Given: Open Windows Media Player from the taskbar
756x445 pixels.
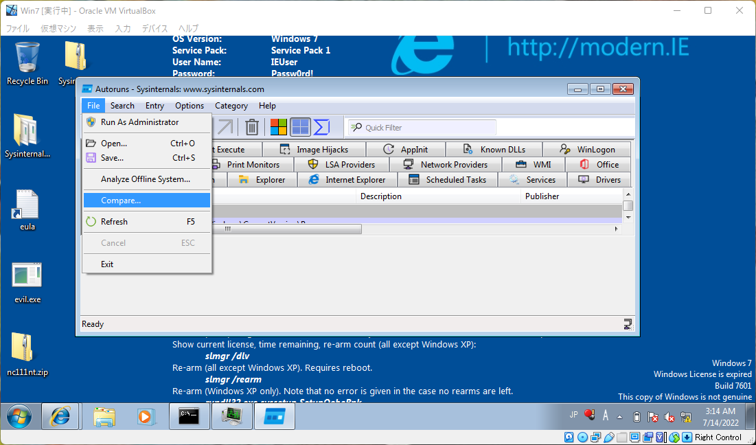Looking at the screenshot, I should coord(145,417).
